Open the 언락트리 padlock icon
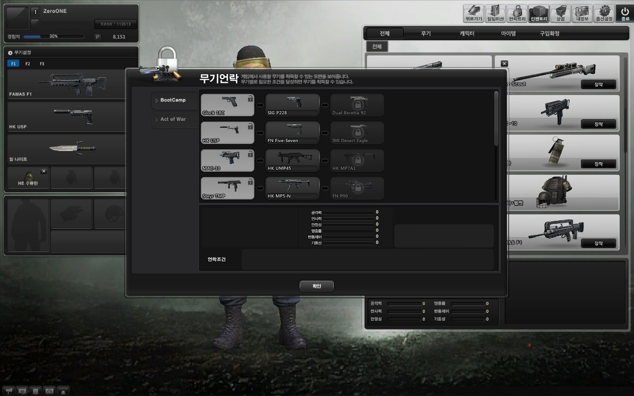The image size is (634, 396). [x=517, y=13]
